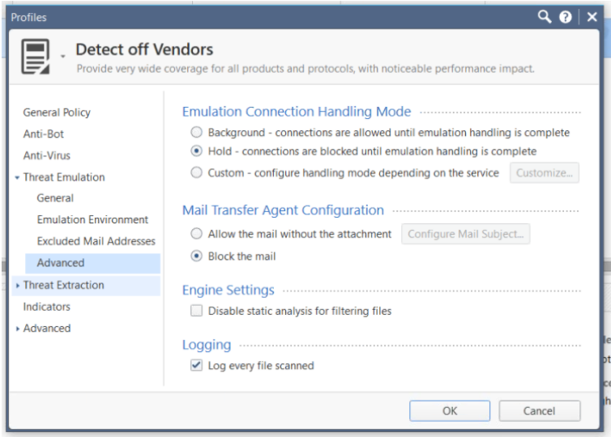Open dropdown arrow next to profile icon
This screenshot has height=437, width=611.
[x=62, y=57]
